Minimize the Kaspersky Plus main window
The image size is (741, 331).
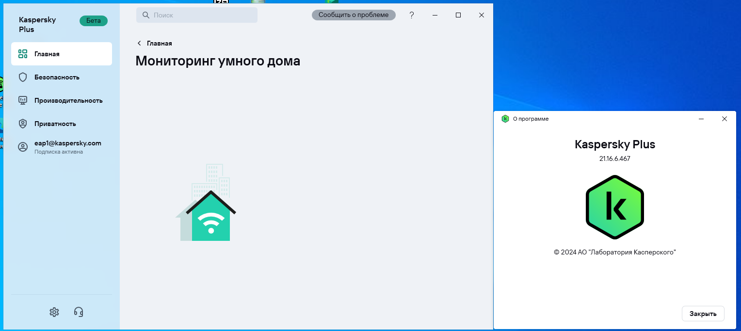click(x=435, y=15)
